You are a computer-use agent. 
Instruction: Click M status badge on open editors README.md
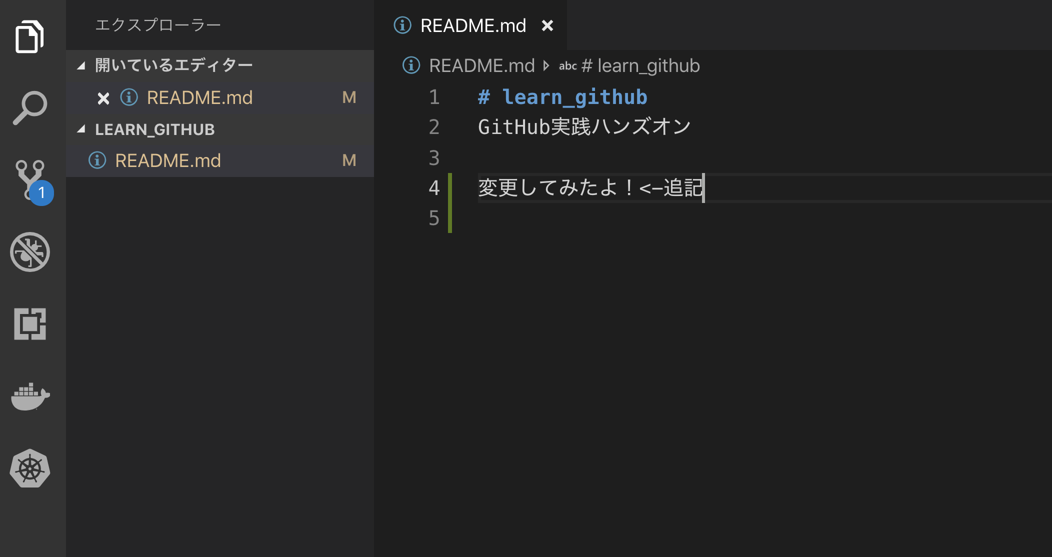point(349,97)
